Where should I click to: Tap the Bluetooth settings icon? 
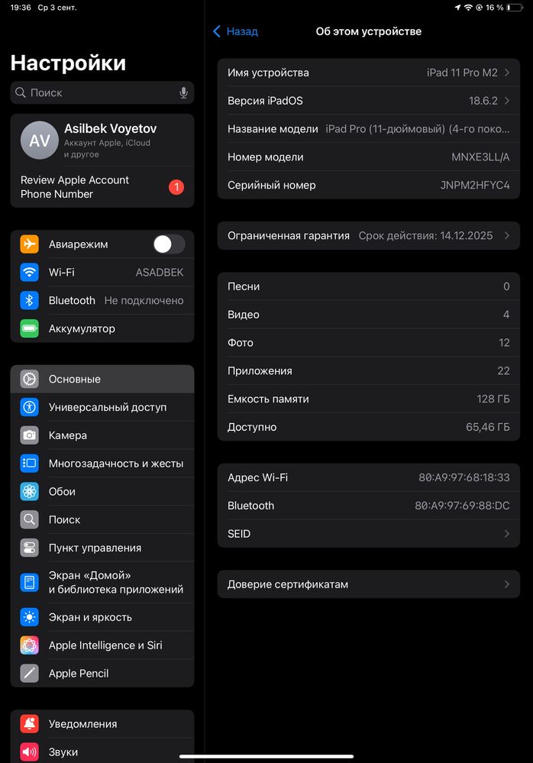29,300
